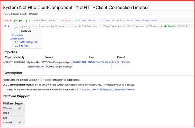The image size is (195, 128).
Task: Open Platform Support contents entry
Action: pyautogui.click(x=26, y=42)
